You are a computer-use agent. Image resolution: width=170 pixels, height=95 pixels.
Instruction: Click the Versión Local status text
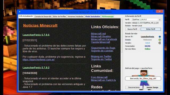(x=137, y=26)
